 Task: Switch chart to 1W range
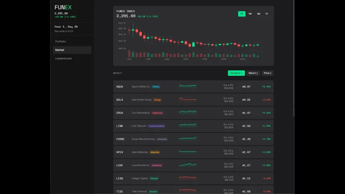click(250, 14)
